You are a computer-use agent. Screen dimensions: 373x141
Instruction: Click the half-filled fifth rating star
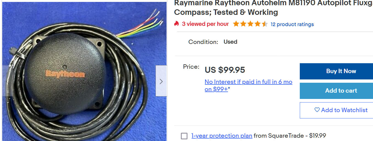tap(265, 24)
